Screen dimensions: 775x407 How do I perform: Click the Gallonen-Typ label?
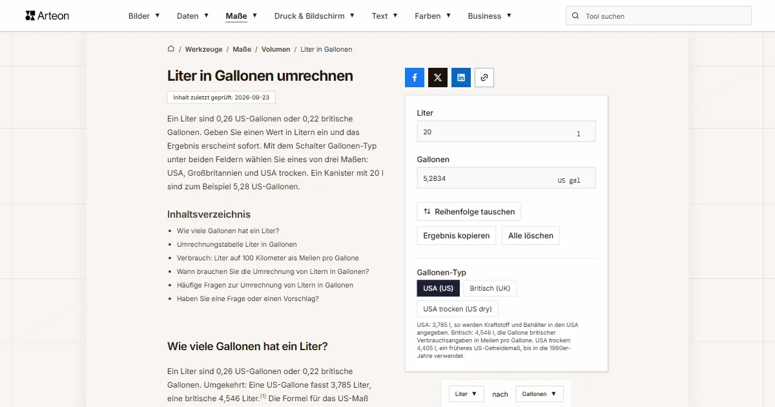pos(442,273)
